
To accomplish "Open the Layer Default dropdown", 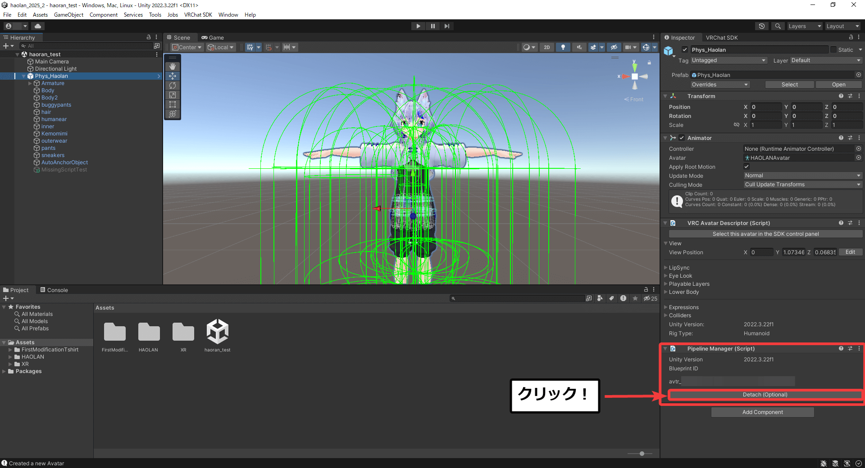I will [x=825, y=60].
